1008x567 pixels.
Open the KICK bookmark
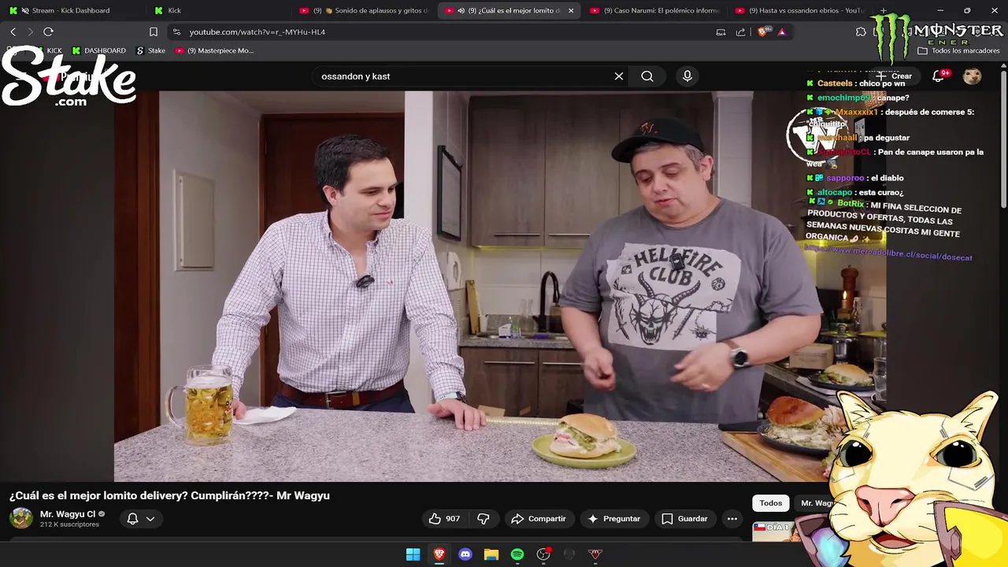coord(48,50)
